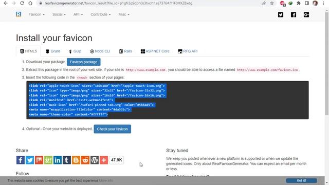Open the Chrome three-dot menu
The image size is (329, 185).
tap(323, 3)
